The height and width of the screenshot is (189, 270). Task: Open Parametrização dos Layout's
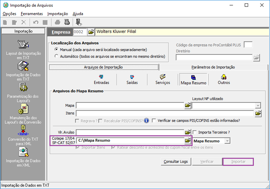(23, 93)
